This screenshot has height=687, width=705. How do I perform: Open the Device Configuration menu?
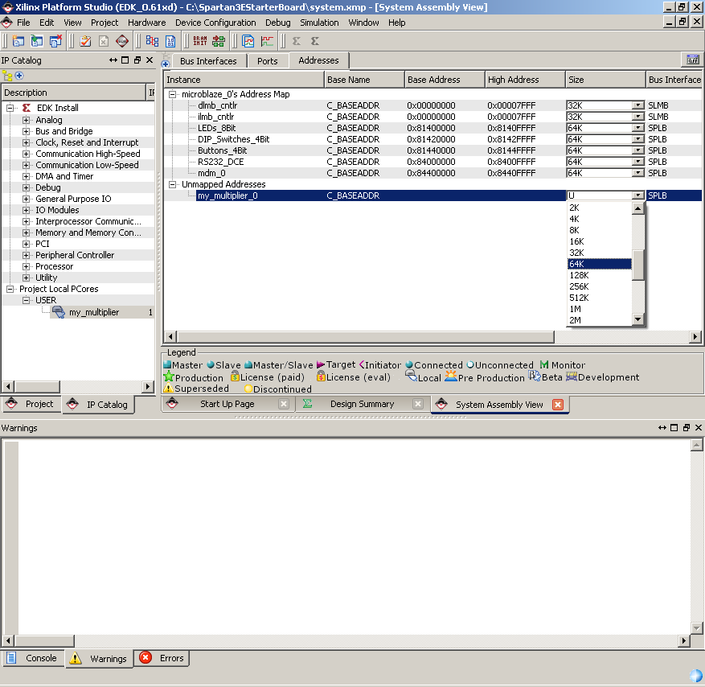(x=215, y=23)
